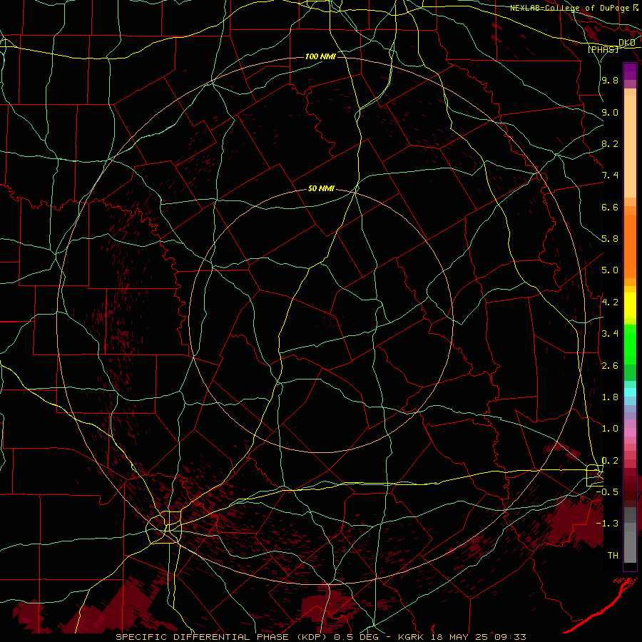Click the 1.8 value on the color scale
The height and width of the screenshot is (642, 642).
tap(610, 397)
